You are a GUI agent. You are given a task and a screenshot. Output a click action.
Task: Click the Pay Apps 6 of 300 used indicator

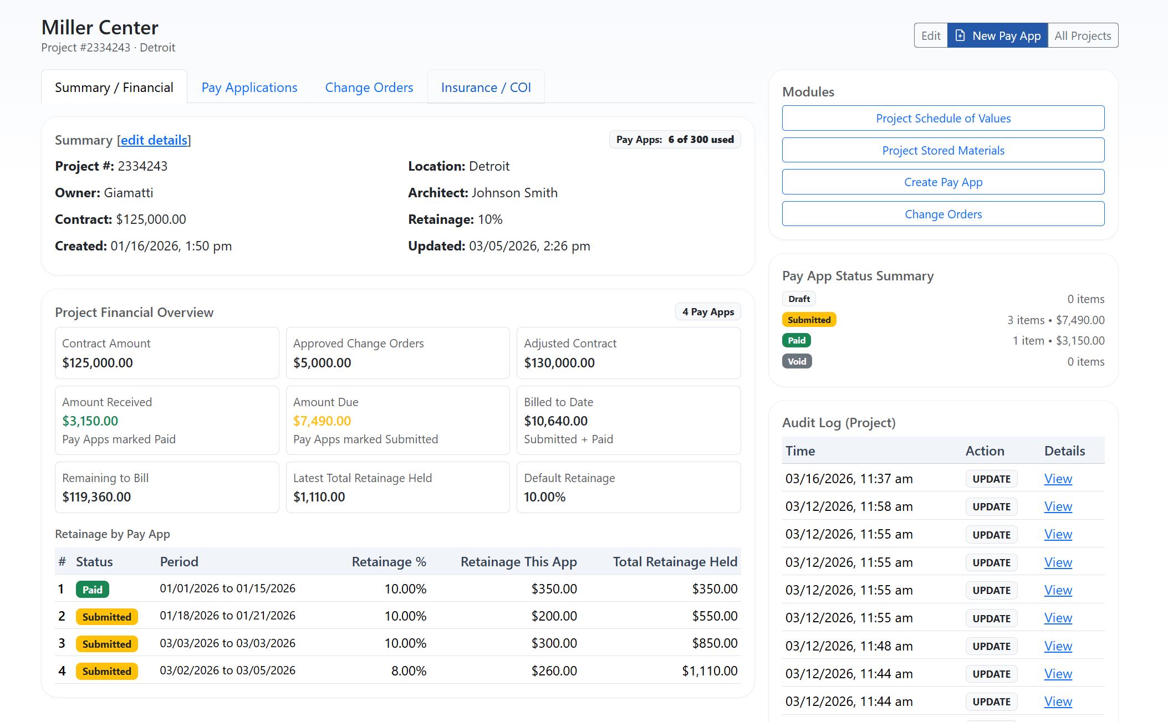point(674,139)
